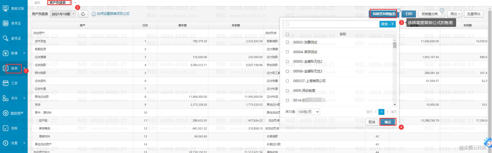Click the 智能记账 sidebar icon
The width and height of the screenshot is (492, 153).
click(x=6, y=8)
